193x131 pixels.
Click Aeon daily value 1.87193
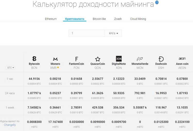[x=182, y=93]
